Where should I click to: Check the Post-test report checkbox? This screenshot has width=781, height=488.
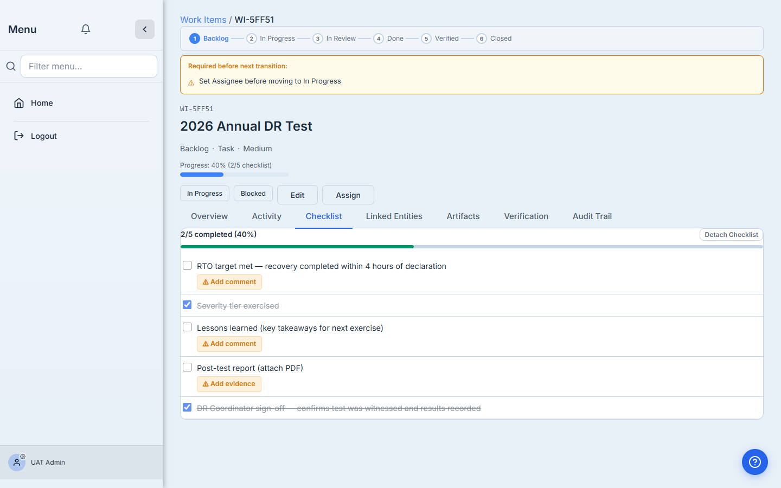click(187, 367)
